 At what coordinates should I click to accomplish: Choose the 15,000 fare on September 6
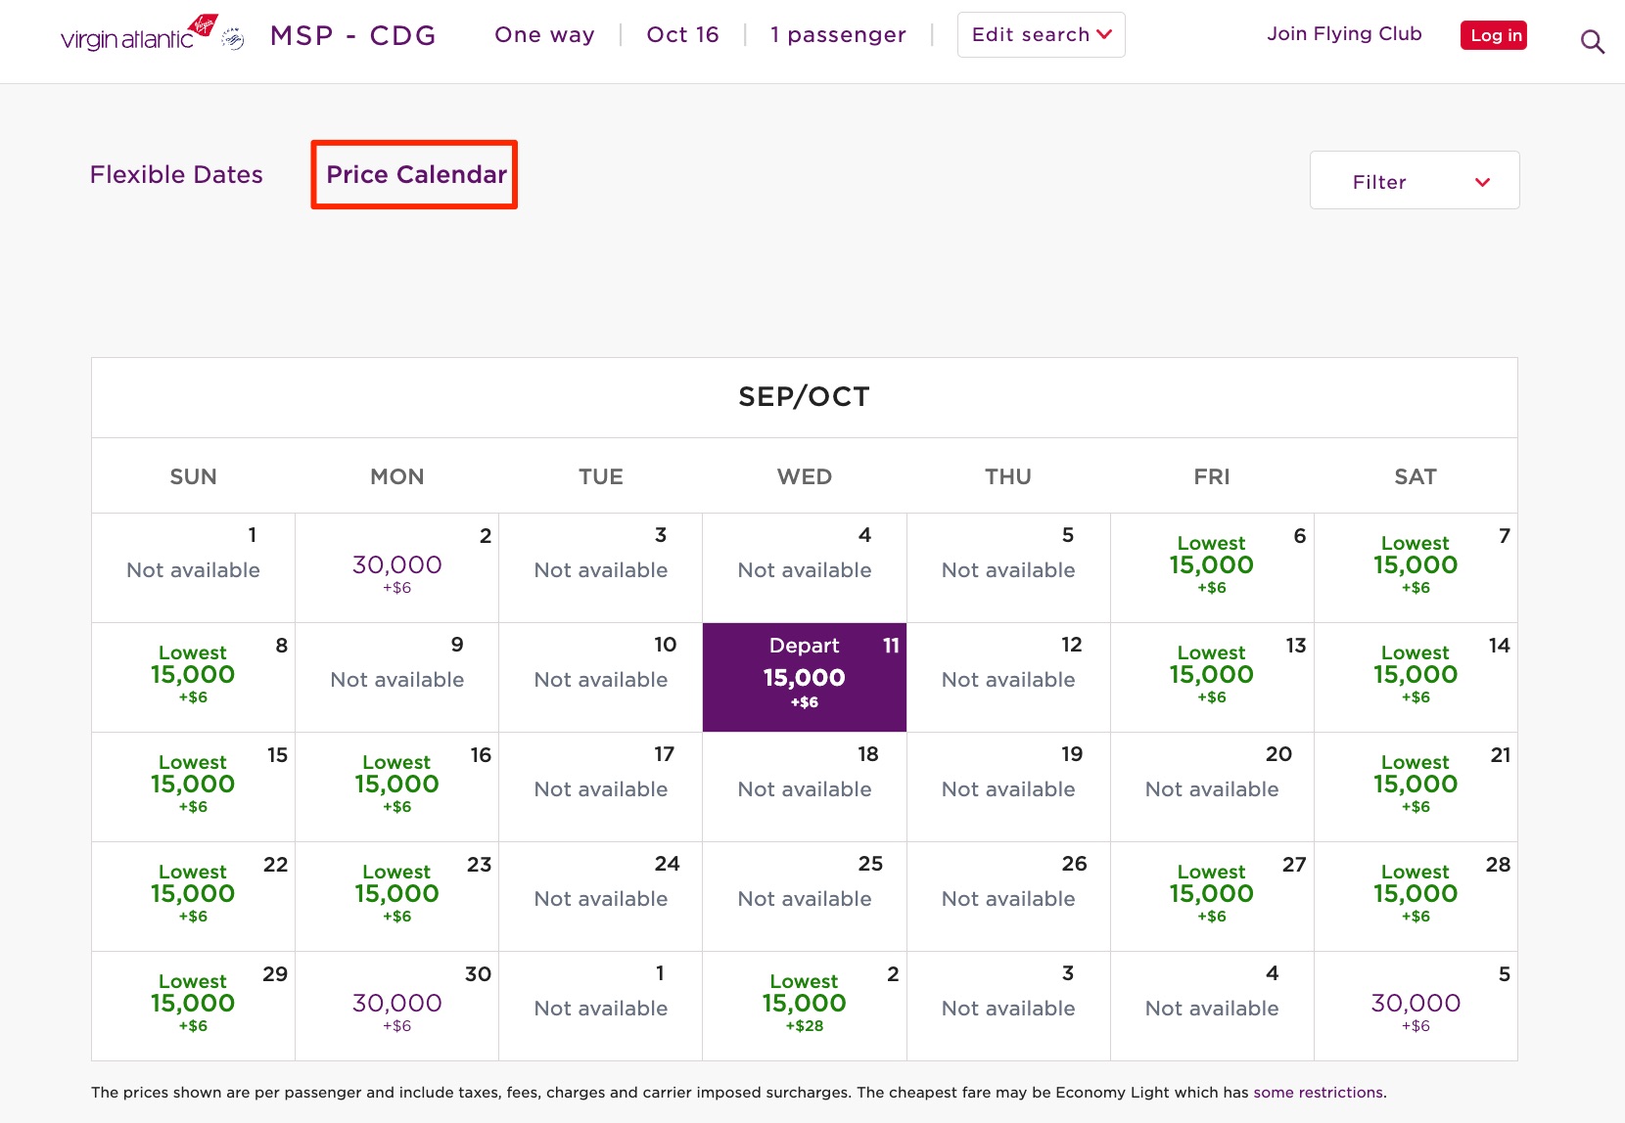point(1212,565)
